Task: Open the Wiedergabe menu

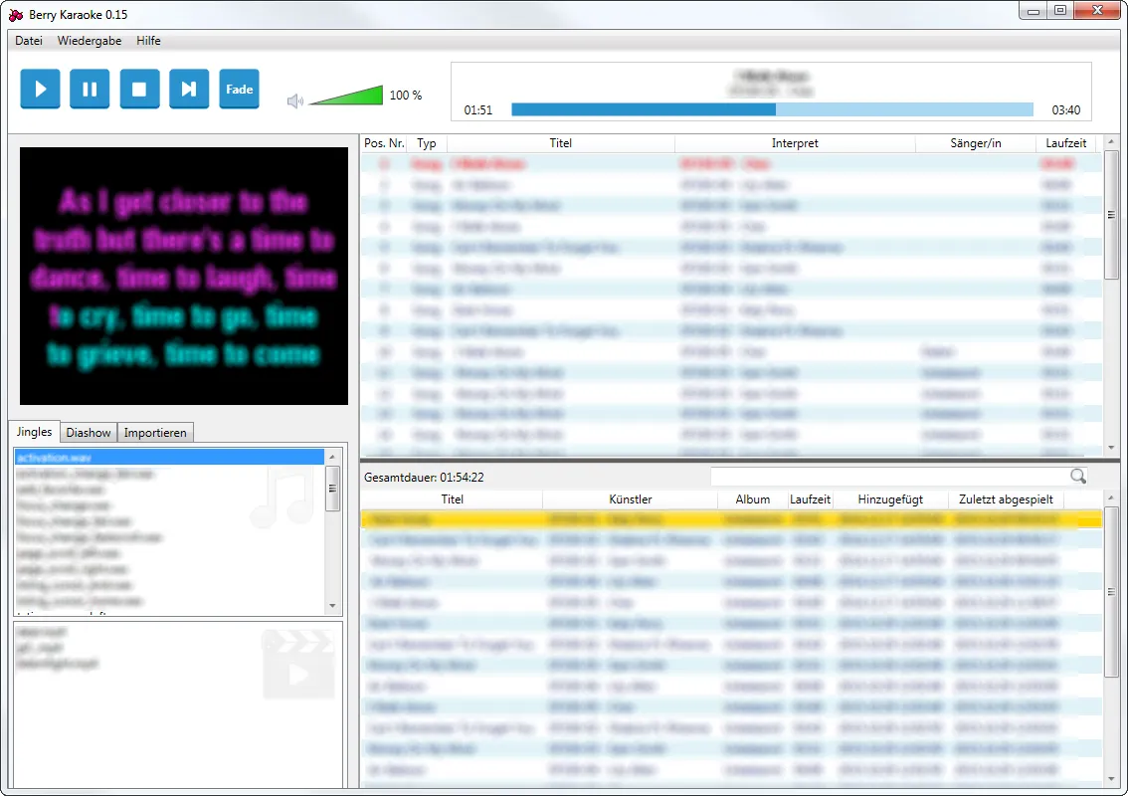Action: pos(90,41)
